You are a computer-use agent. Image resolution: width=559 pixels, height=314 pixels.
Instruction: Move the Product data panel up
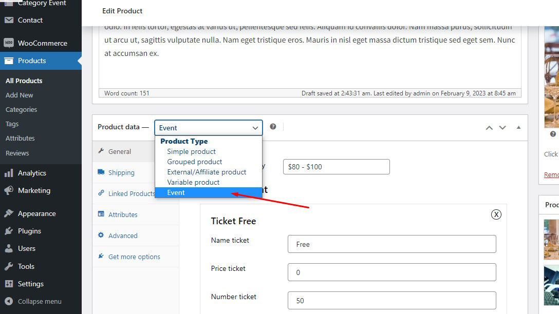point(489,128)
